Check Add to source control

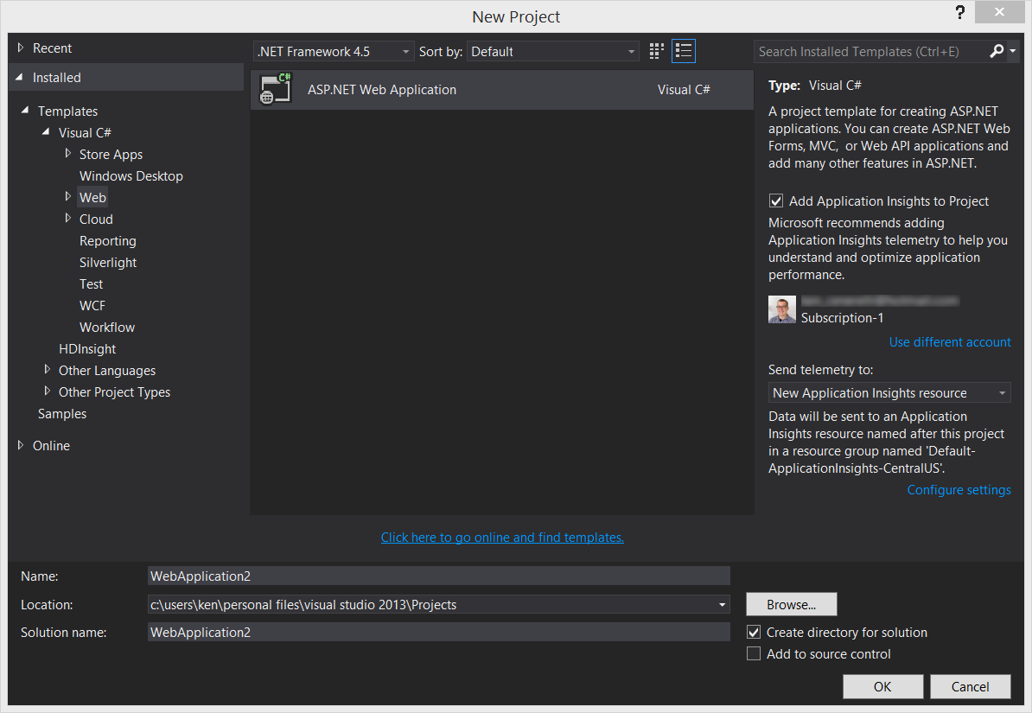[x=754, y=653]
